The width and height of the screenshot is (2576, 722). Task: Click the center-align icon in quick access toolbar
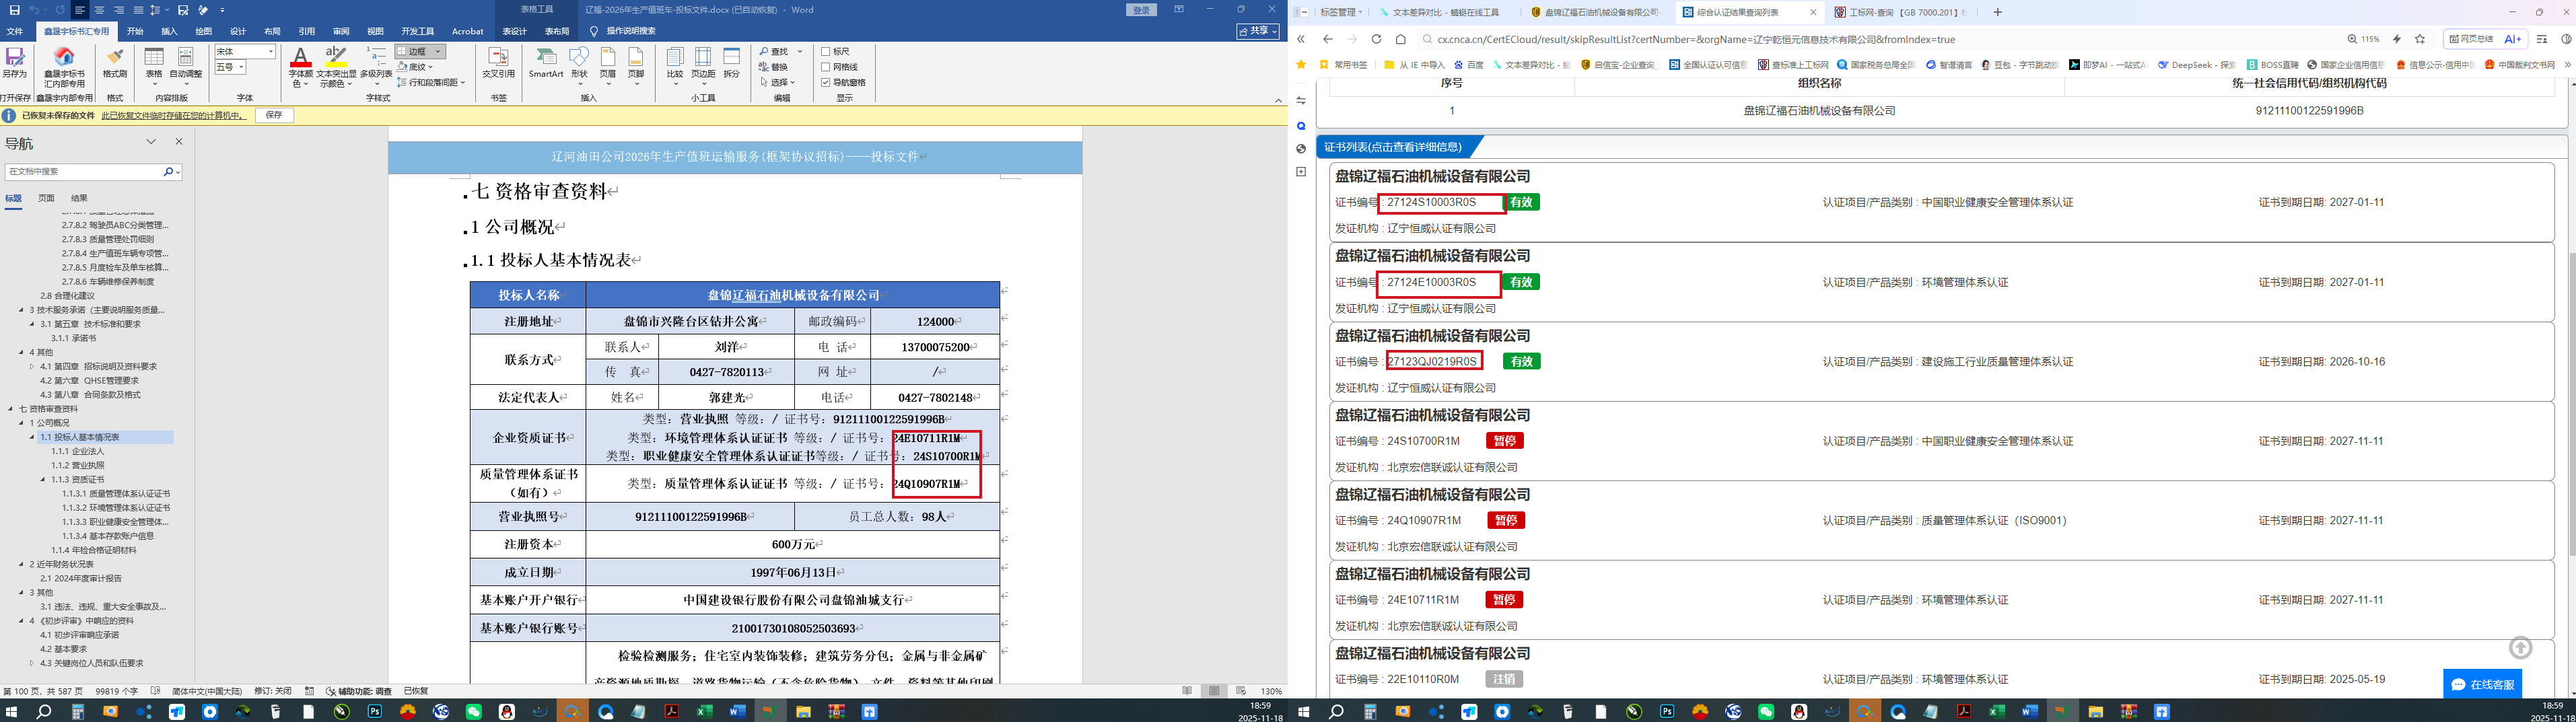click(x=99, y=10)
